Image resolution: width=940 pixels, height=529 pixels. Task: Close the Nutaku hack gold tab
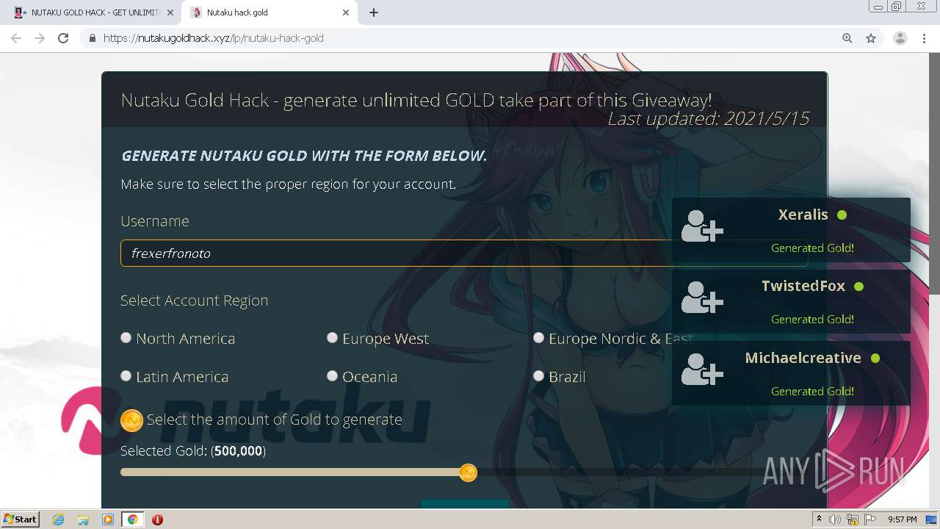(x=347, y=12)
